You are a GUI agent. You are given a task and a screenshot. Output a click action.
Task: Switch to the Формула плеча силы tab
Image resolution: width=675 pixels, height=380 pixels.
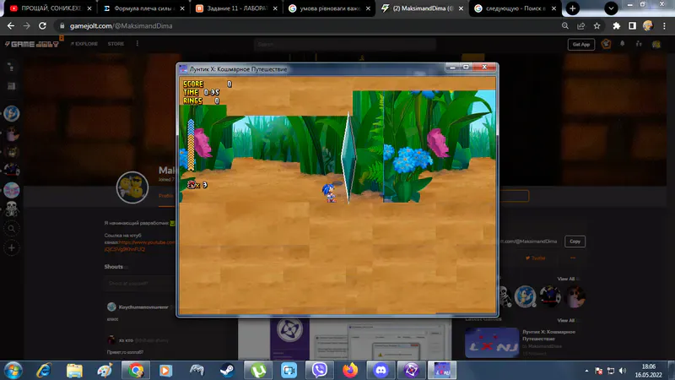pyautogui.click(x=142, y=8)
